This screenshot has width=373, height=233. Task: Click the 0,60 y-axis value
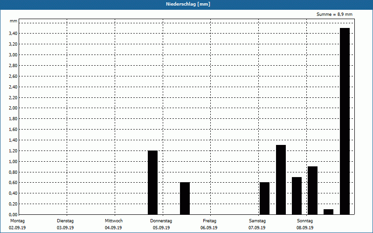click(13, 183)
